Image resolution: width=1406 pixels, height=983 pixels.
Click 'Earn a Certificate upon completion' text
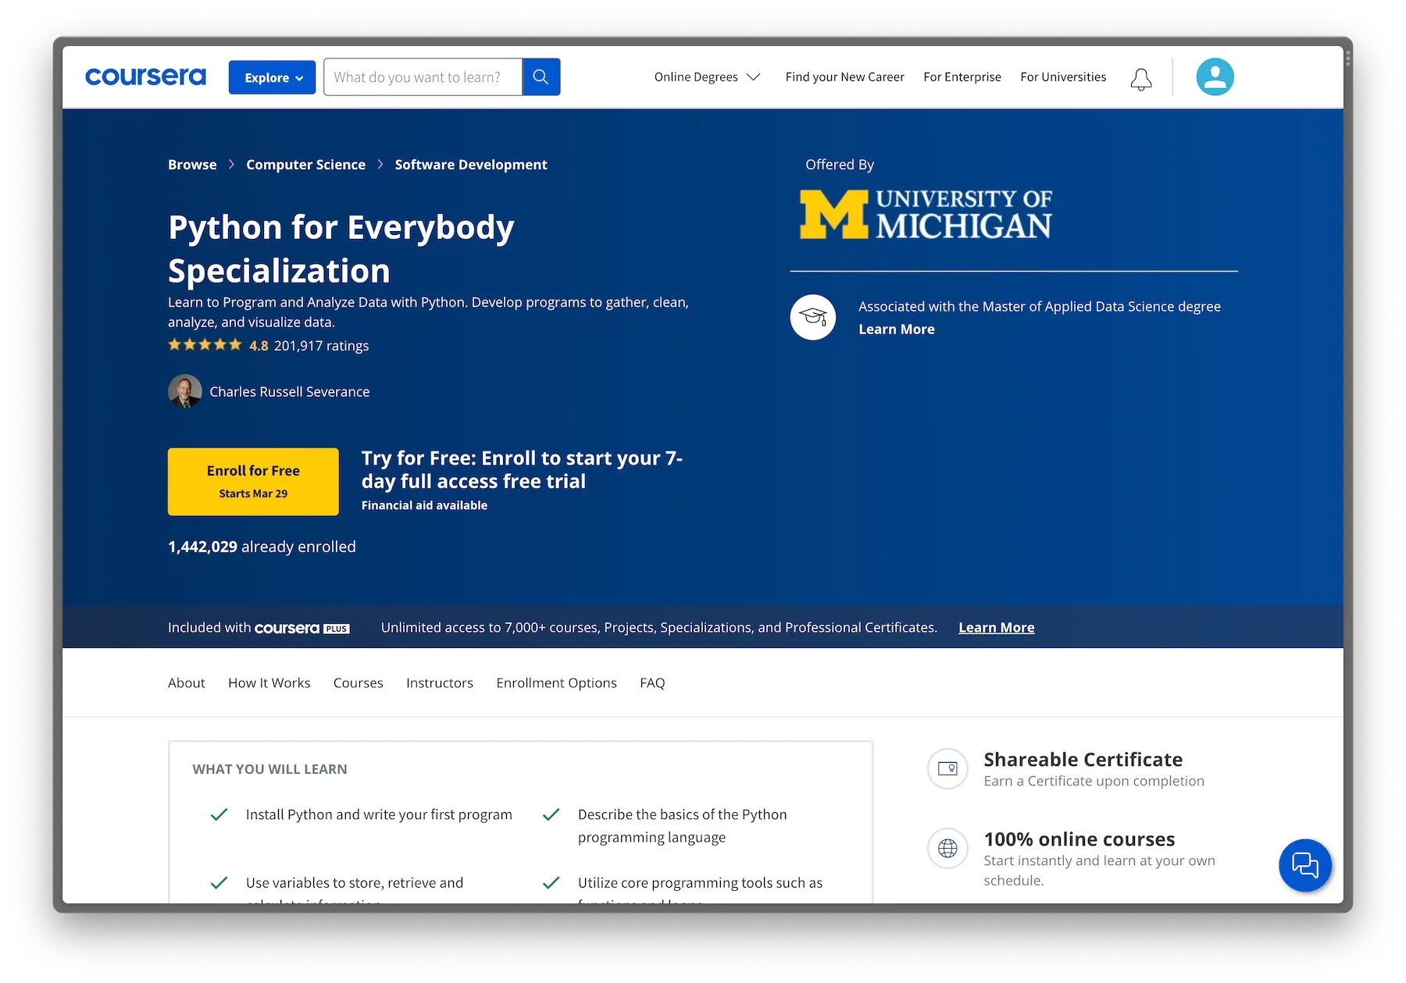click(x=1094, y=781)
